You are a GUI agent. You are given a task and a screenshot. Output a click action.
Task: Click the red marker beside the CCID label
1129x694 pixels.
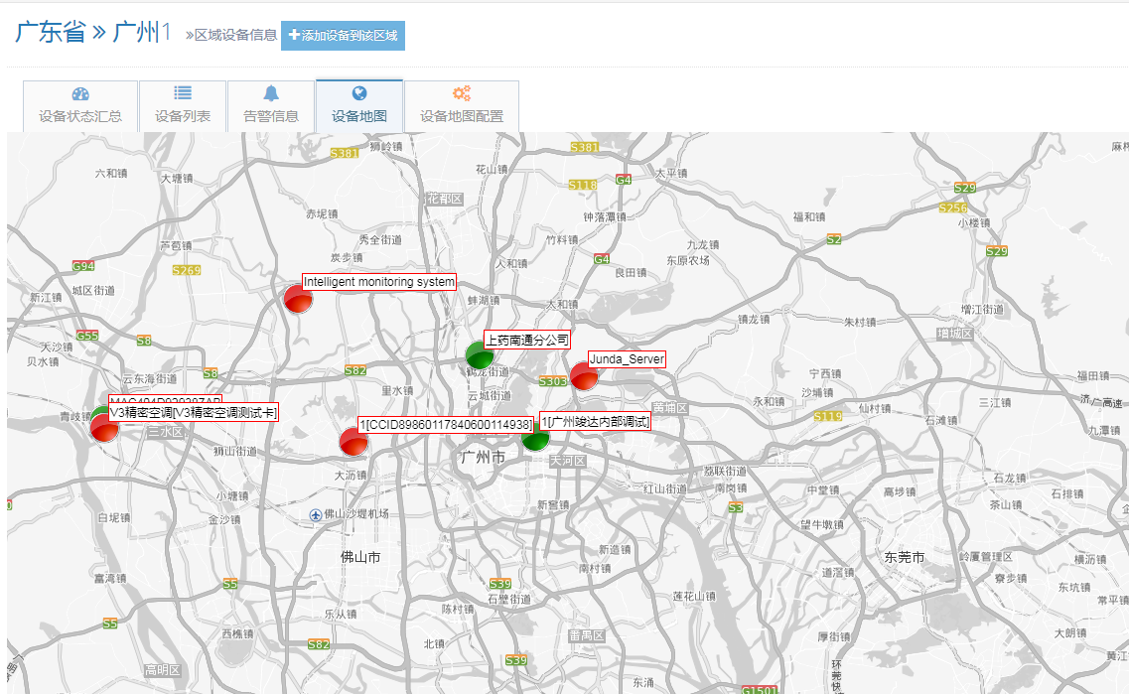coord(353,442)
